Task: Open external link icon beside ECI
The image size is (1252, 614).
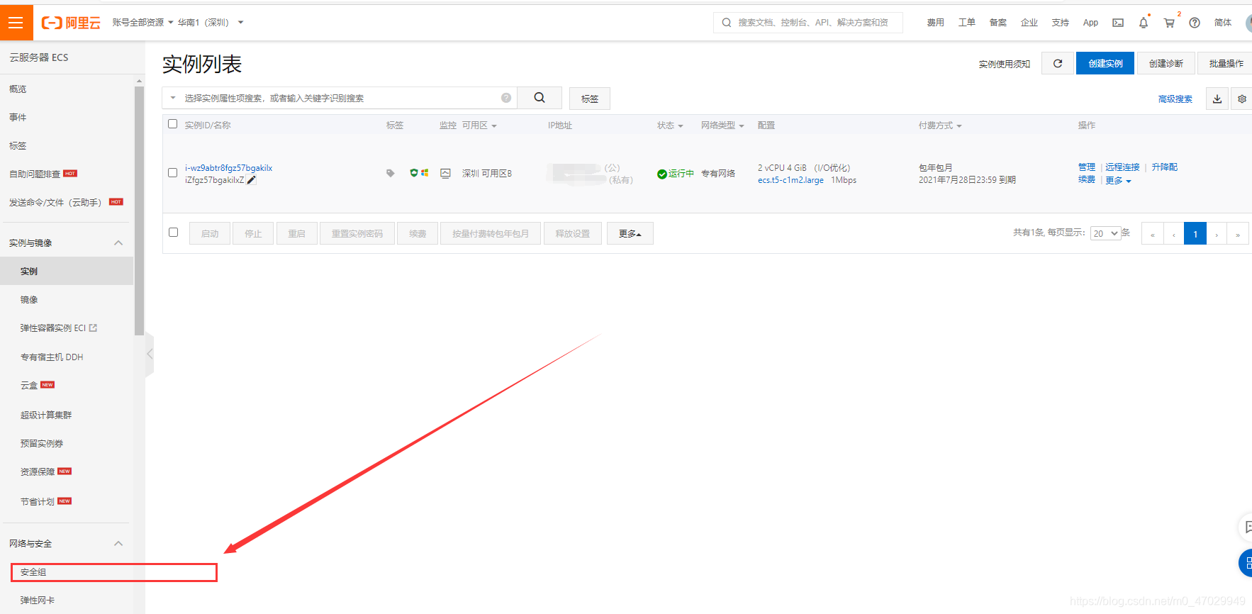Action: (93, 328)
